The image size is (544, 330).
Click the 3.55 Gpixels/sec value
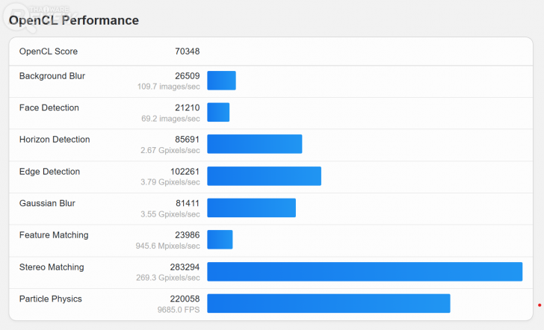tap(170, 214)
